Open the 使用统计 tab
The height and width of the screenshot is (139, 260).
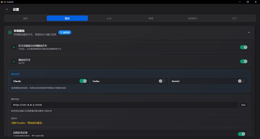193,18
